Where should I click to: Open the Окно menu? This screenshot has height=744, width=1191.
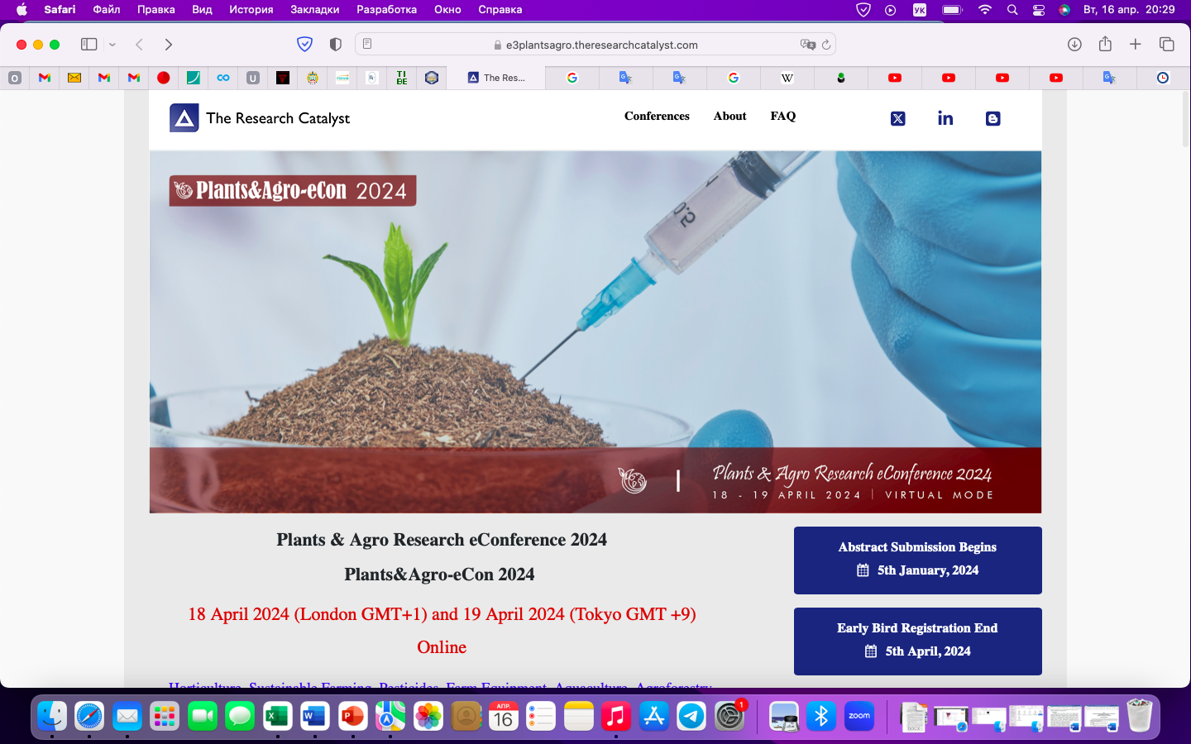447,10
